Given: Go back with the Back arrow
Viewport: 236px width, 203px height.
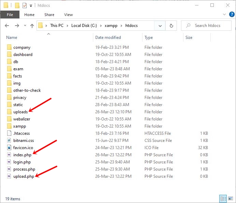Looking at the screenshot, I should pos(7,26).
